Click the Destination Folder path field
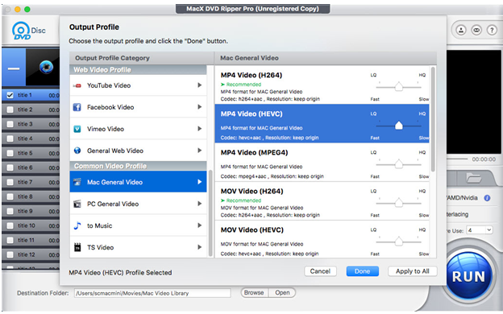 tap(152, 293)
